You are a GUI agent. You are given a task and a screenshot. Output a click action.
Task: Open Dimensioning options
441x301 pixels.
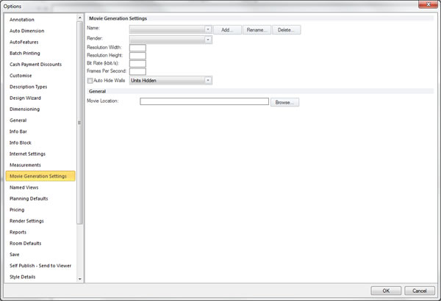pyautogui.click(x=25, y=109)
